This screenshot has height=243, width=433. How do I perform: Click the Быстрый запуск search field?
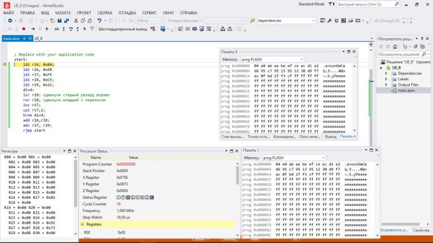367,4
